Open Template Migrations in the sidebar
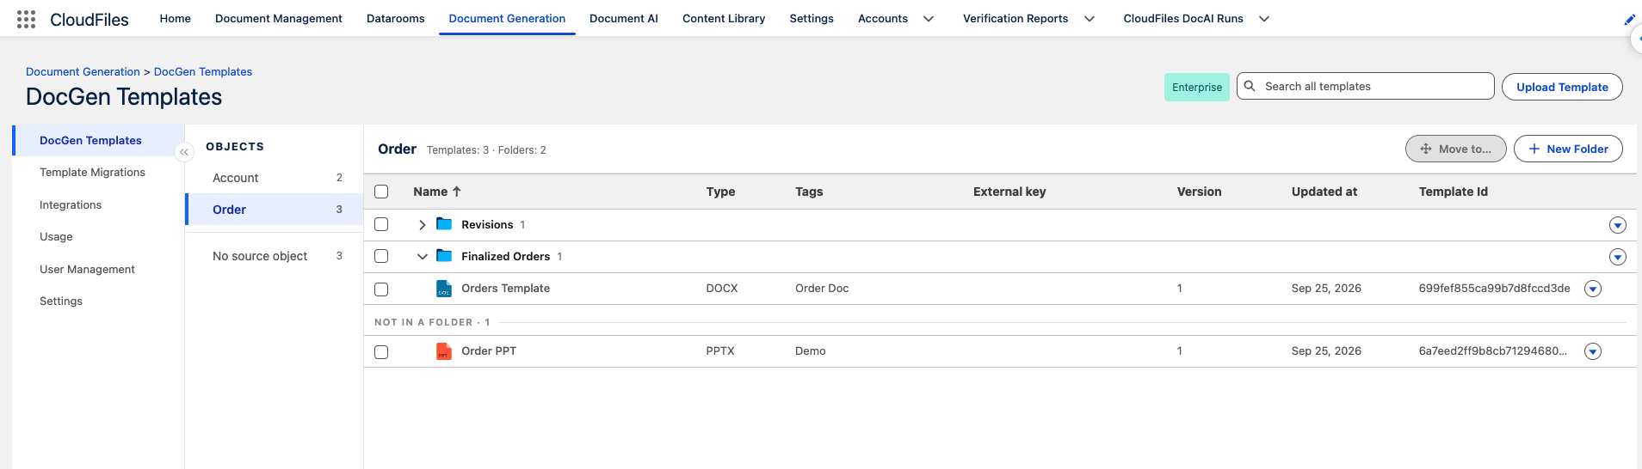Viewport: 1642px width, 469px height. (x=92, y=173)
